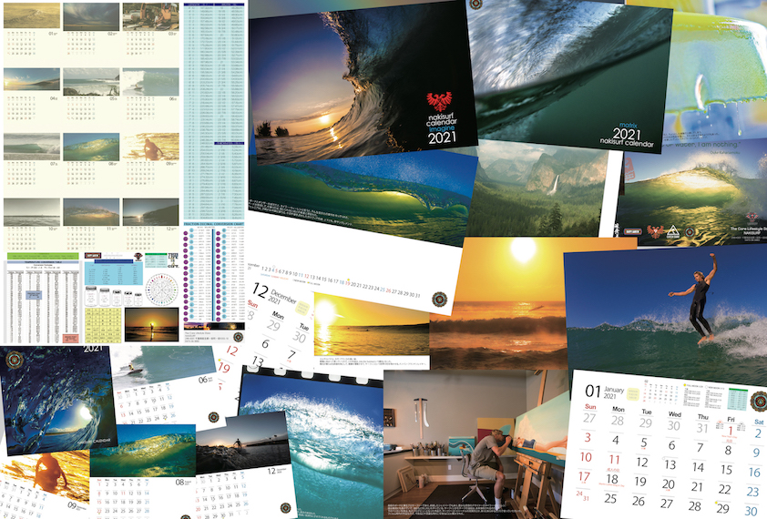The width and height of the screenshot is (767, 519).
Task: Click the temperature conversion table header
Action: 42,262
